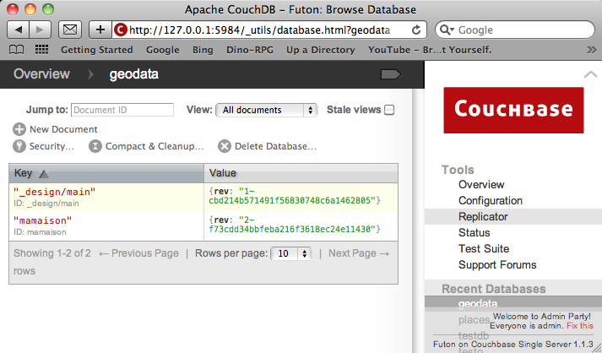This screenshot has width=602, height=353.
Task: Click the Fix this admin link
Action: (579, 325)
